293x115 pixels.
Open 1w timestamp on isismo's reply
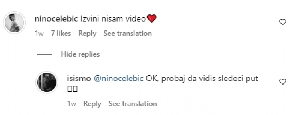(x=71, y=104)
